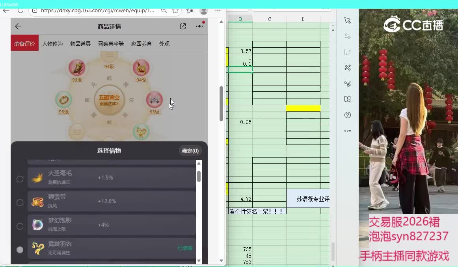458x267 pixels.
Task: Select 霓裳羽衣 radio button
Action: pyautogui.click(x=20, y=250)
